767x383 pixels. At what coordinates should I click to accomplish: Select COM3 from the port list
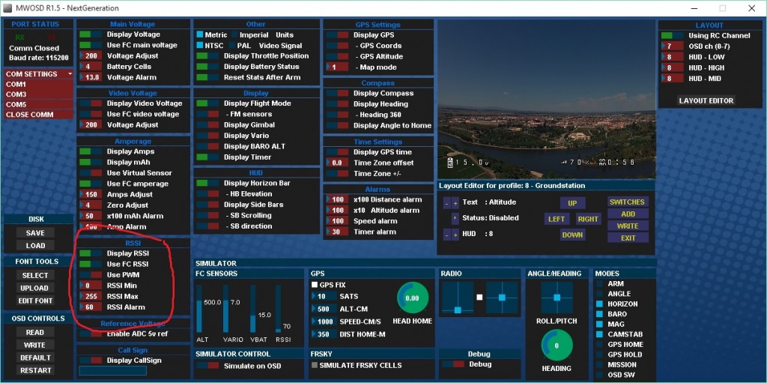click(x=16, y=94)
